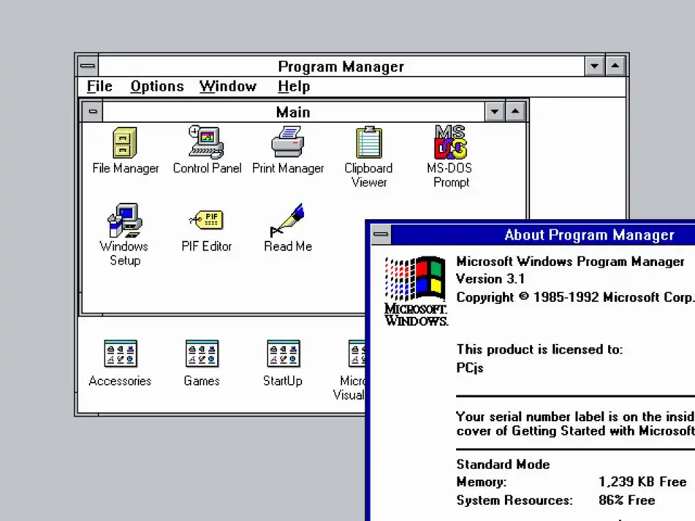The image size is (695, 521).
Task: Select the Games program group icon
Action: tap(202, 364)
